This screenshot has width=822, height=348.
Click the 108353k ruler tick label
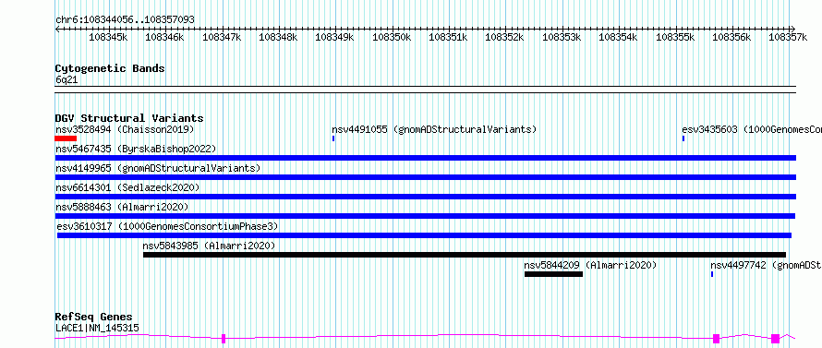click(562, 37)
